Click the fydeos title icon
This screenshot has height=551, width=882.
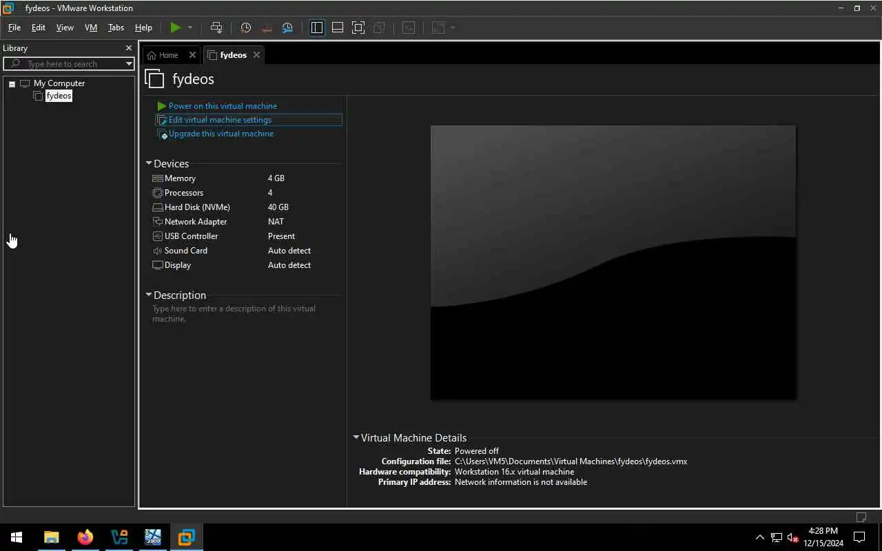pos(155,79)
